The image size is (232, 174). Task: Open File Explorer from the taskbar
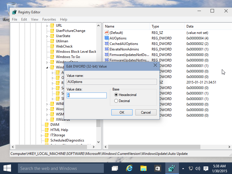pyautogui.click(x=143, y=168)
